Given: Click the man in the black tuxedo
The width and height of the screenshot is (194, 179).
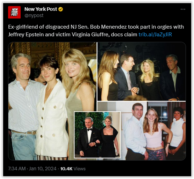Looking at the screenshot, I should [x=88, y=137].
